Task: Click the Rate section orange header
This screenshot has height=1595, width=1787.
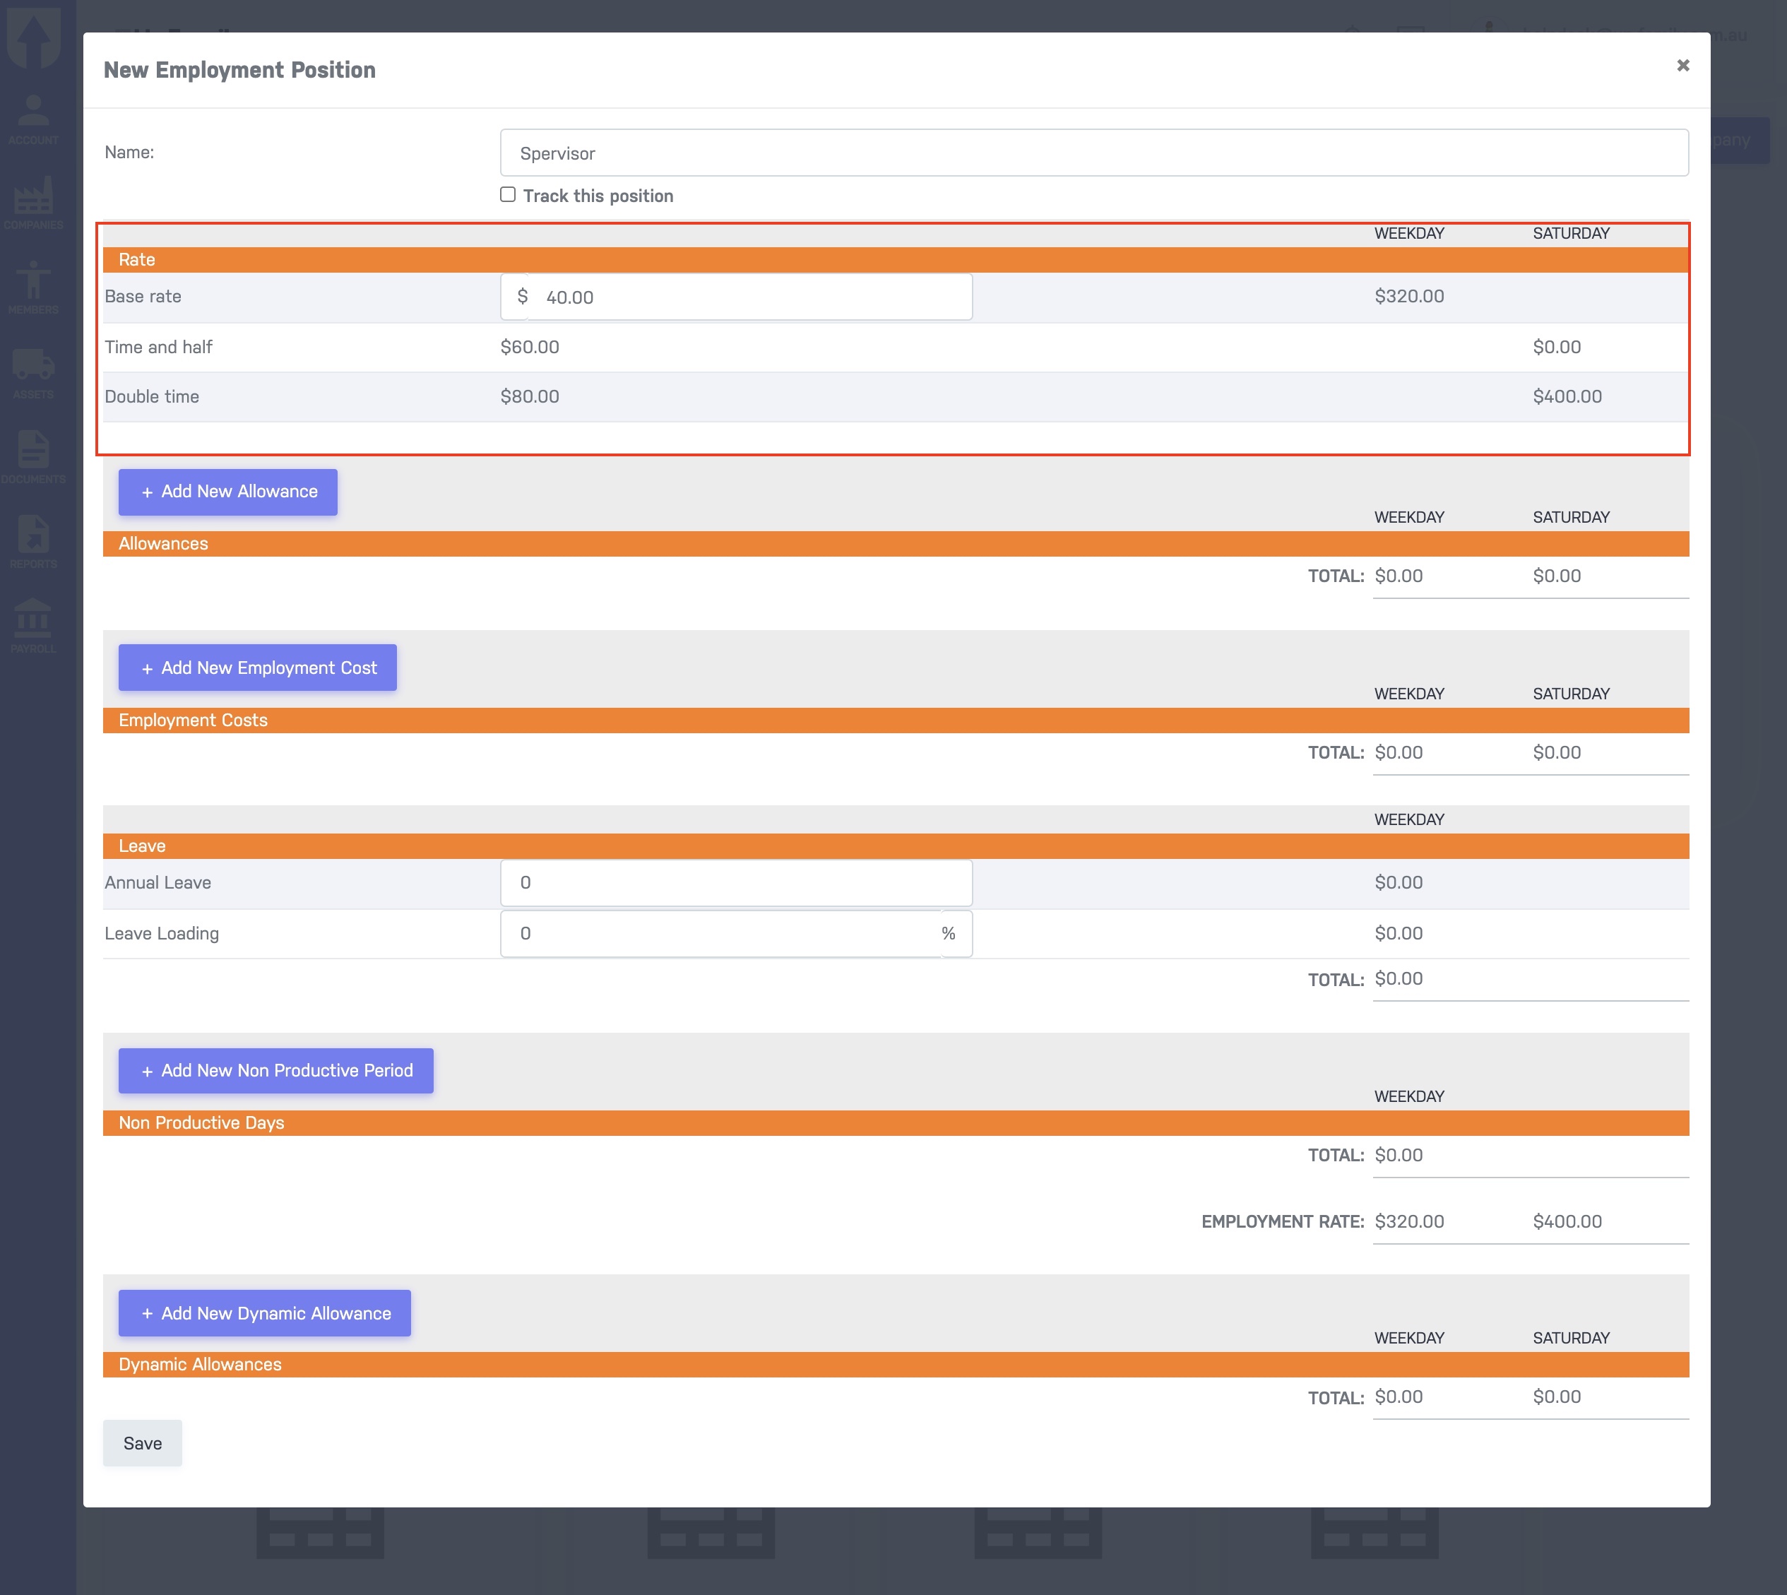Action: coord(895,259)
